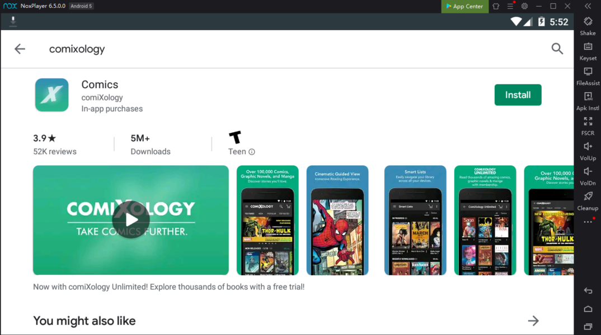Tap the Android back button in sidebar
This screenshot has height=335, width=601.
click(x=588, y=291)
